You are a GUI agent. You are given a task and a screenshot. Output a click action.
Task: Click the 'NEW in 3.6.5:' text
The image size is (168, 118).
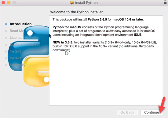63,42
